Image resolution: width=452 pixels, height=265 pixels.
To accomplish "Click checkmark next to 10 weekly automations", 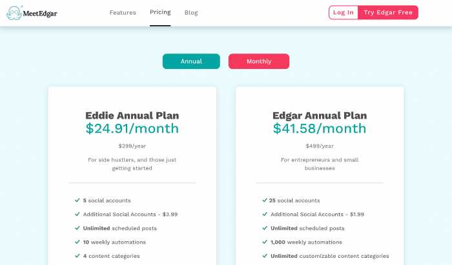I will point(77,242).
